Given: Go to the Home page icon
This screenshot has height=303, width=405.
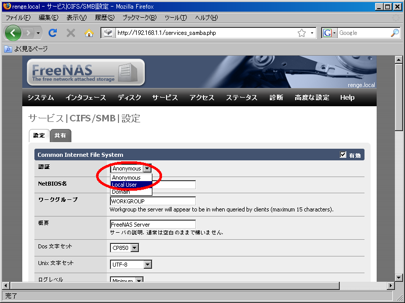Looking at the screenshot, I should [x=89, y=33].
